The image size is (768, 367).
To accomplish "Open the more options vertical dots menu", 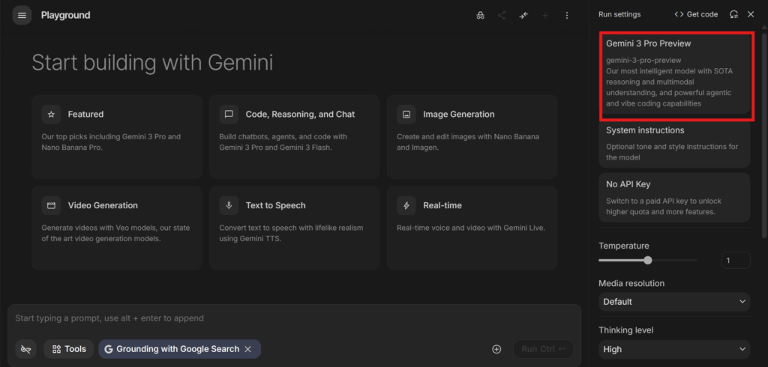I will pos(566,15).
